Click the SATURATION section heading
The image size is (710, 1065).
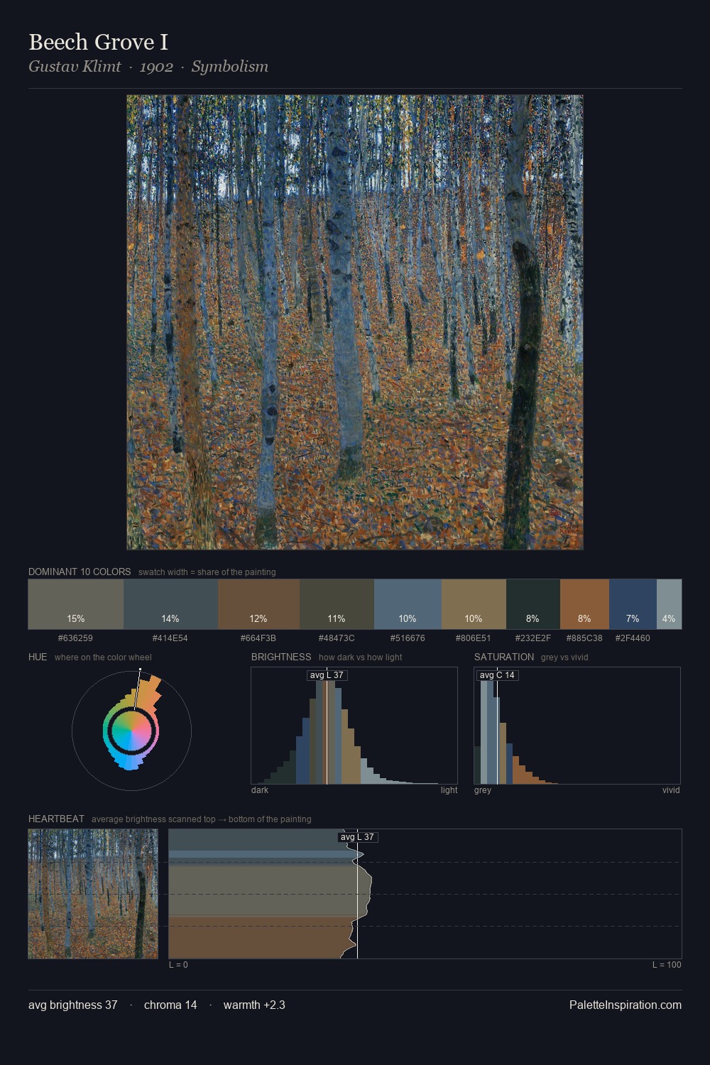[504, 657]
